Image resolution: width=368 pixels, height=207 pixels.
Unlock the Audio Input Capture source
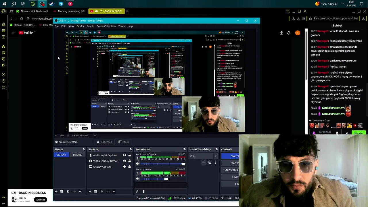129,155
